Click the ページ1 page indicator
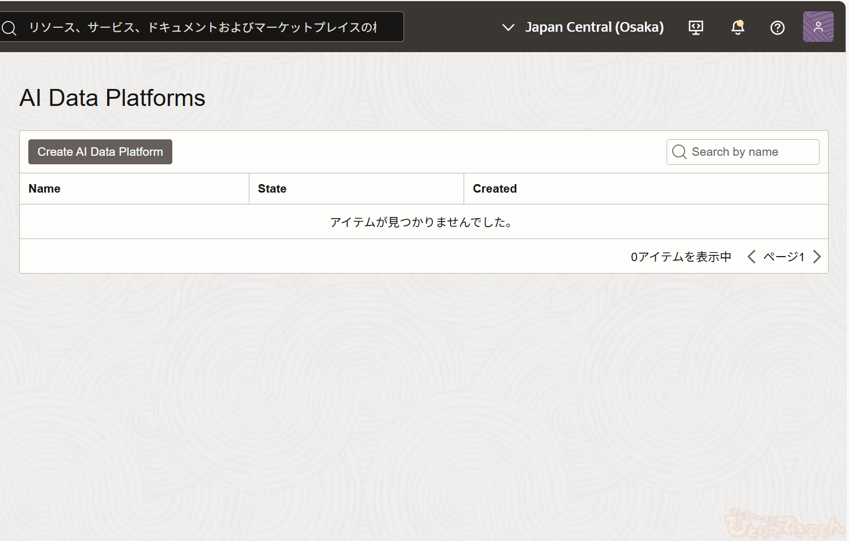The image size is (849, 541). [x=784, y=257]
